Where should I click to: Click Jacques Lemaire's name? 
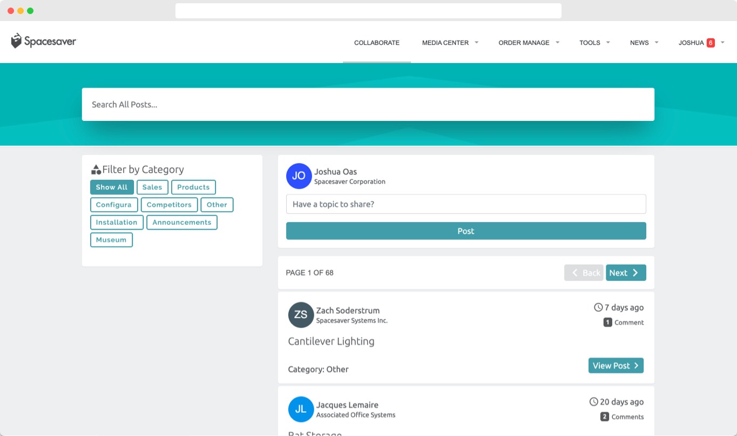pos(347,405)
